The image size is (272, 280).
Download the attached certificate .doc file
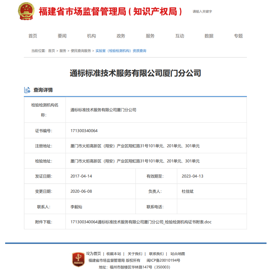point(141,222)
